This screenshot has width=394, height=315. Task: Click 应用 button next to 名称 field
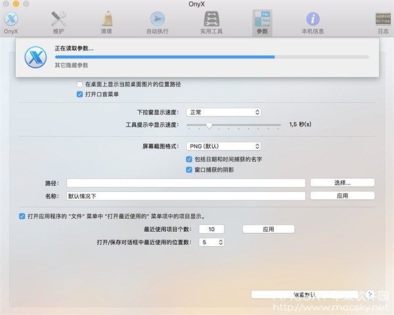(x=343, y=196)
